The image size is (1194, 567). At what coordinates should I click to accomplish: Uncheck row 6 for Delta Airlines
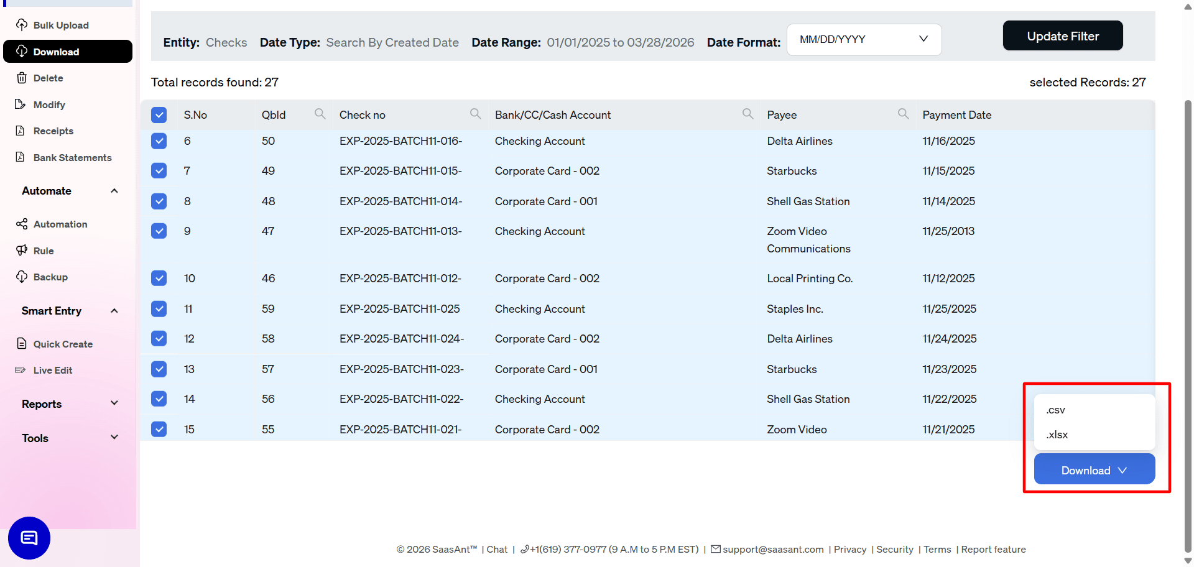159,141
